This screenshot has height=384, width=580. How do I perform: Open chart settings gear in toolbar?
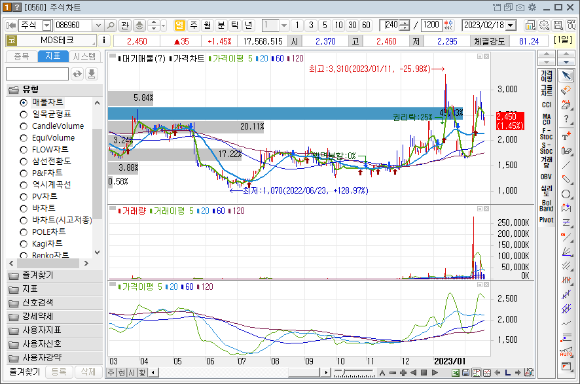(x=544, y=25)
